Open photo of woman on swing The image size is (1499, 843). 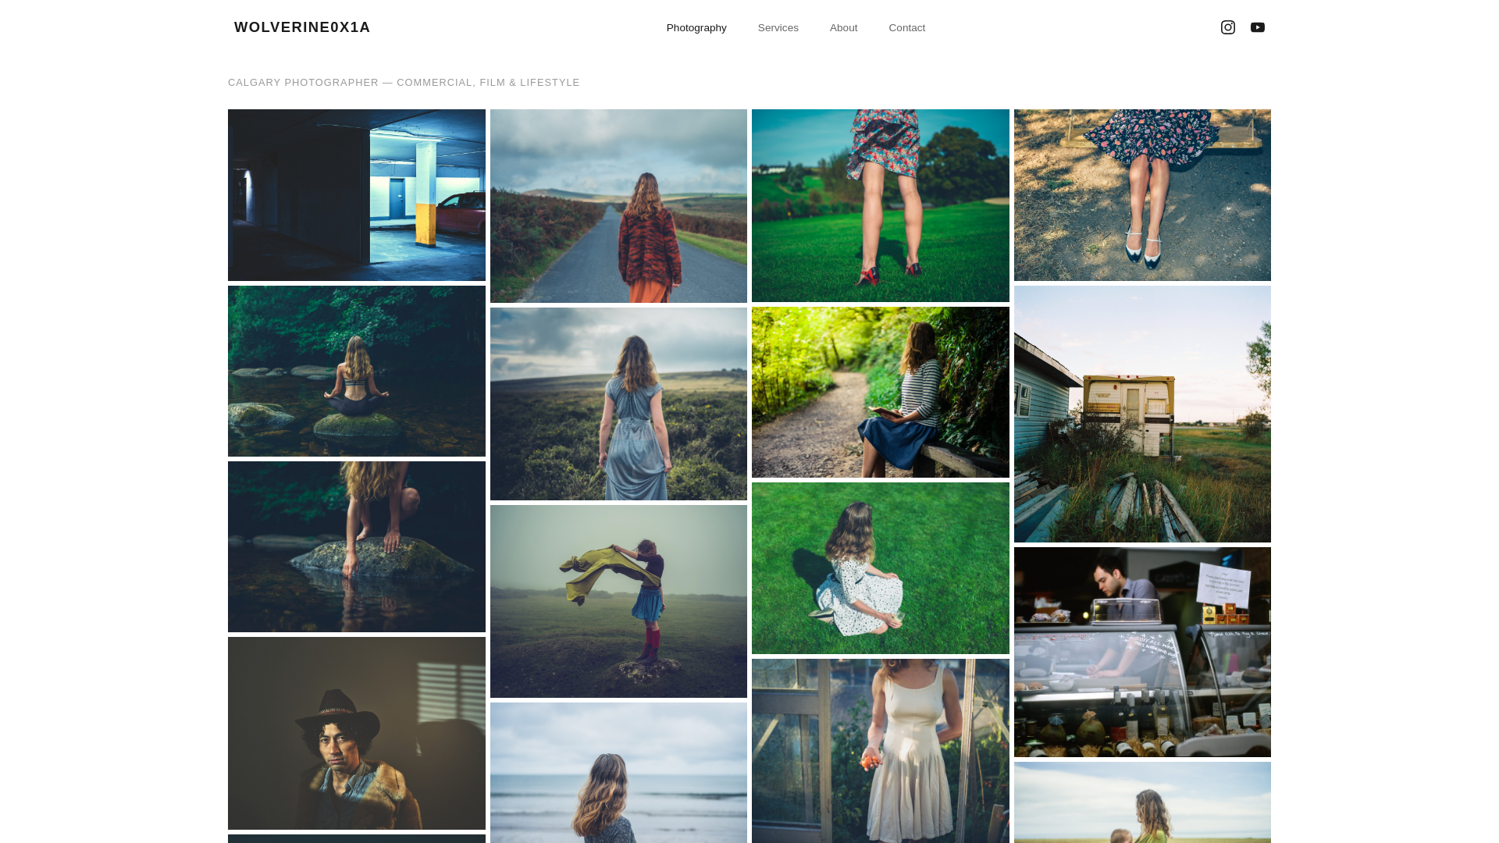[x=1142, y=195]
